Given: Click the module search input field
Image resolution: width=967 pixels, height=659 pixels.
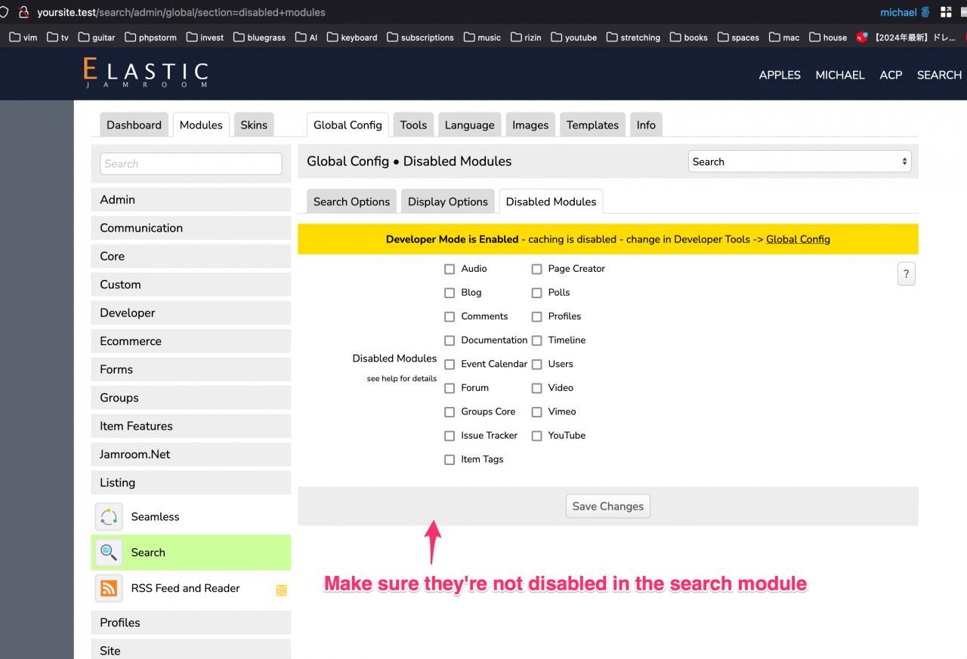Looking at the screenshot, I should coord(190,164).
